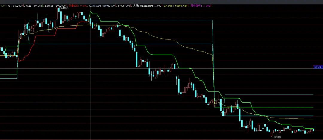Screen dimensions: 323x140
Task: Click the 62310 low price marker
Action: (x=276, y=137)
